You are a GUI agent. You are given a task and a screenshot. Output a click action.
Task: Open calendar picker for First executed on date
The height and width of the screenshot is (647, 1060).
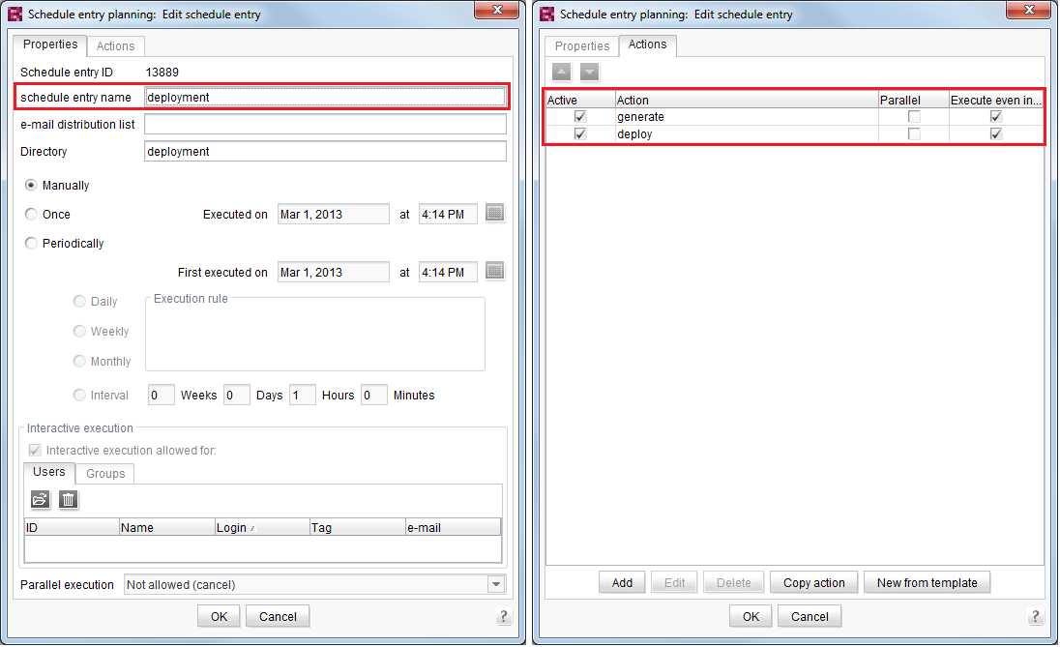click(495, 271)
